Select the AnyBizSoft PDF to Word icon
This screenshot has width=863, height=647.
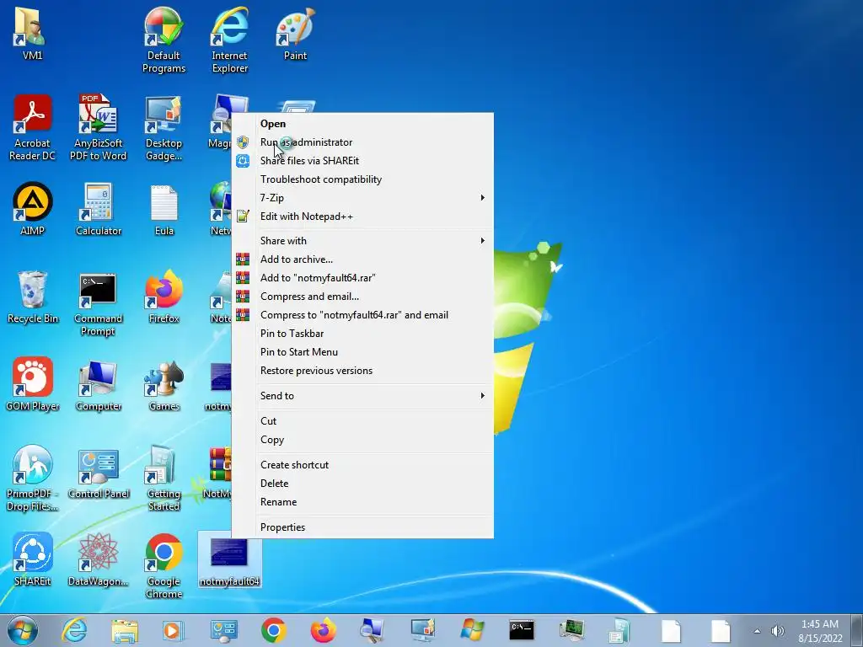coord(98,128)
